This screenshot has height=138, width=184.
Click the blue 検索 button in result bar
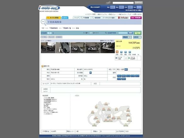point(130,33)
